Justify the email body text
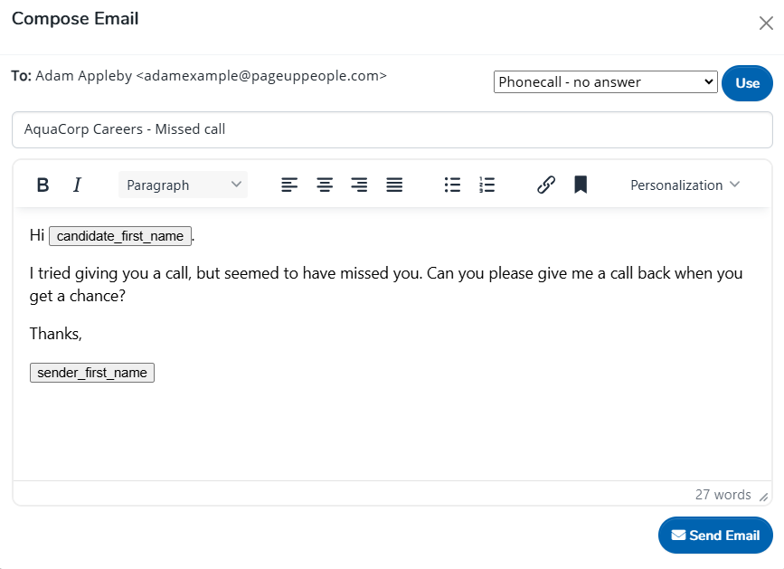This screenshot has width=784, height=569. tap(394, 185)
